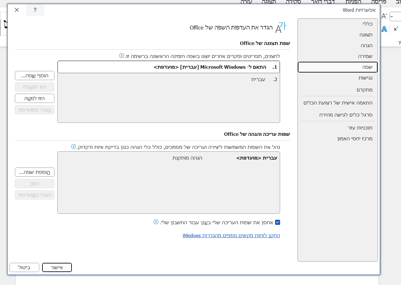
Task: Open the 'התקן לוחות מקשים נוספים מהגדרות Windows' link
Action: pyautogui.click(x=231, y=236)
